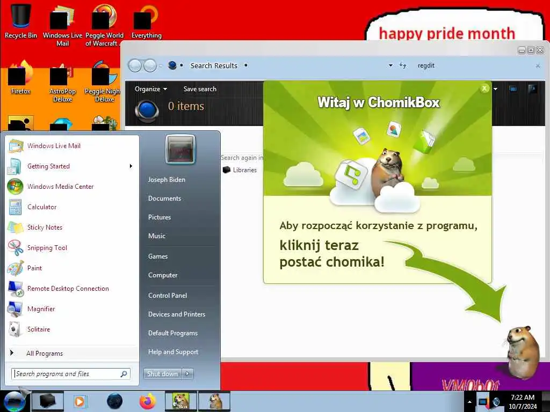
Task: Open Firefox from the taskbar
Action: [x=148, y=401]
